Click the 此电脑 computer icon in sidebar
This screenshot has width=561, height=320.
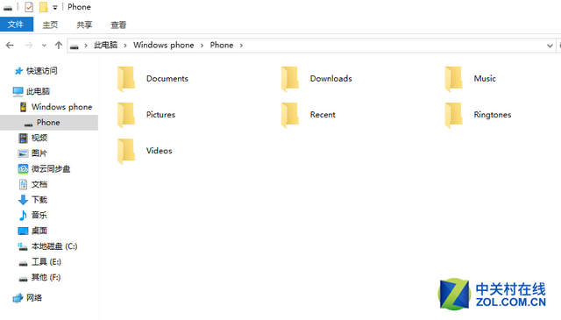pos(18,92)
